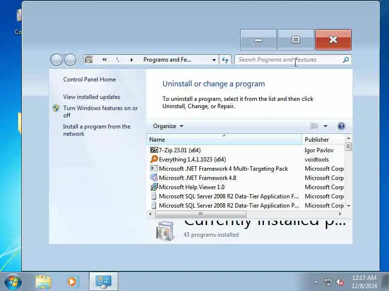This screenshot has width=389, height=291.
Task: Click the search magnifier icon
Action: point(346,60)
